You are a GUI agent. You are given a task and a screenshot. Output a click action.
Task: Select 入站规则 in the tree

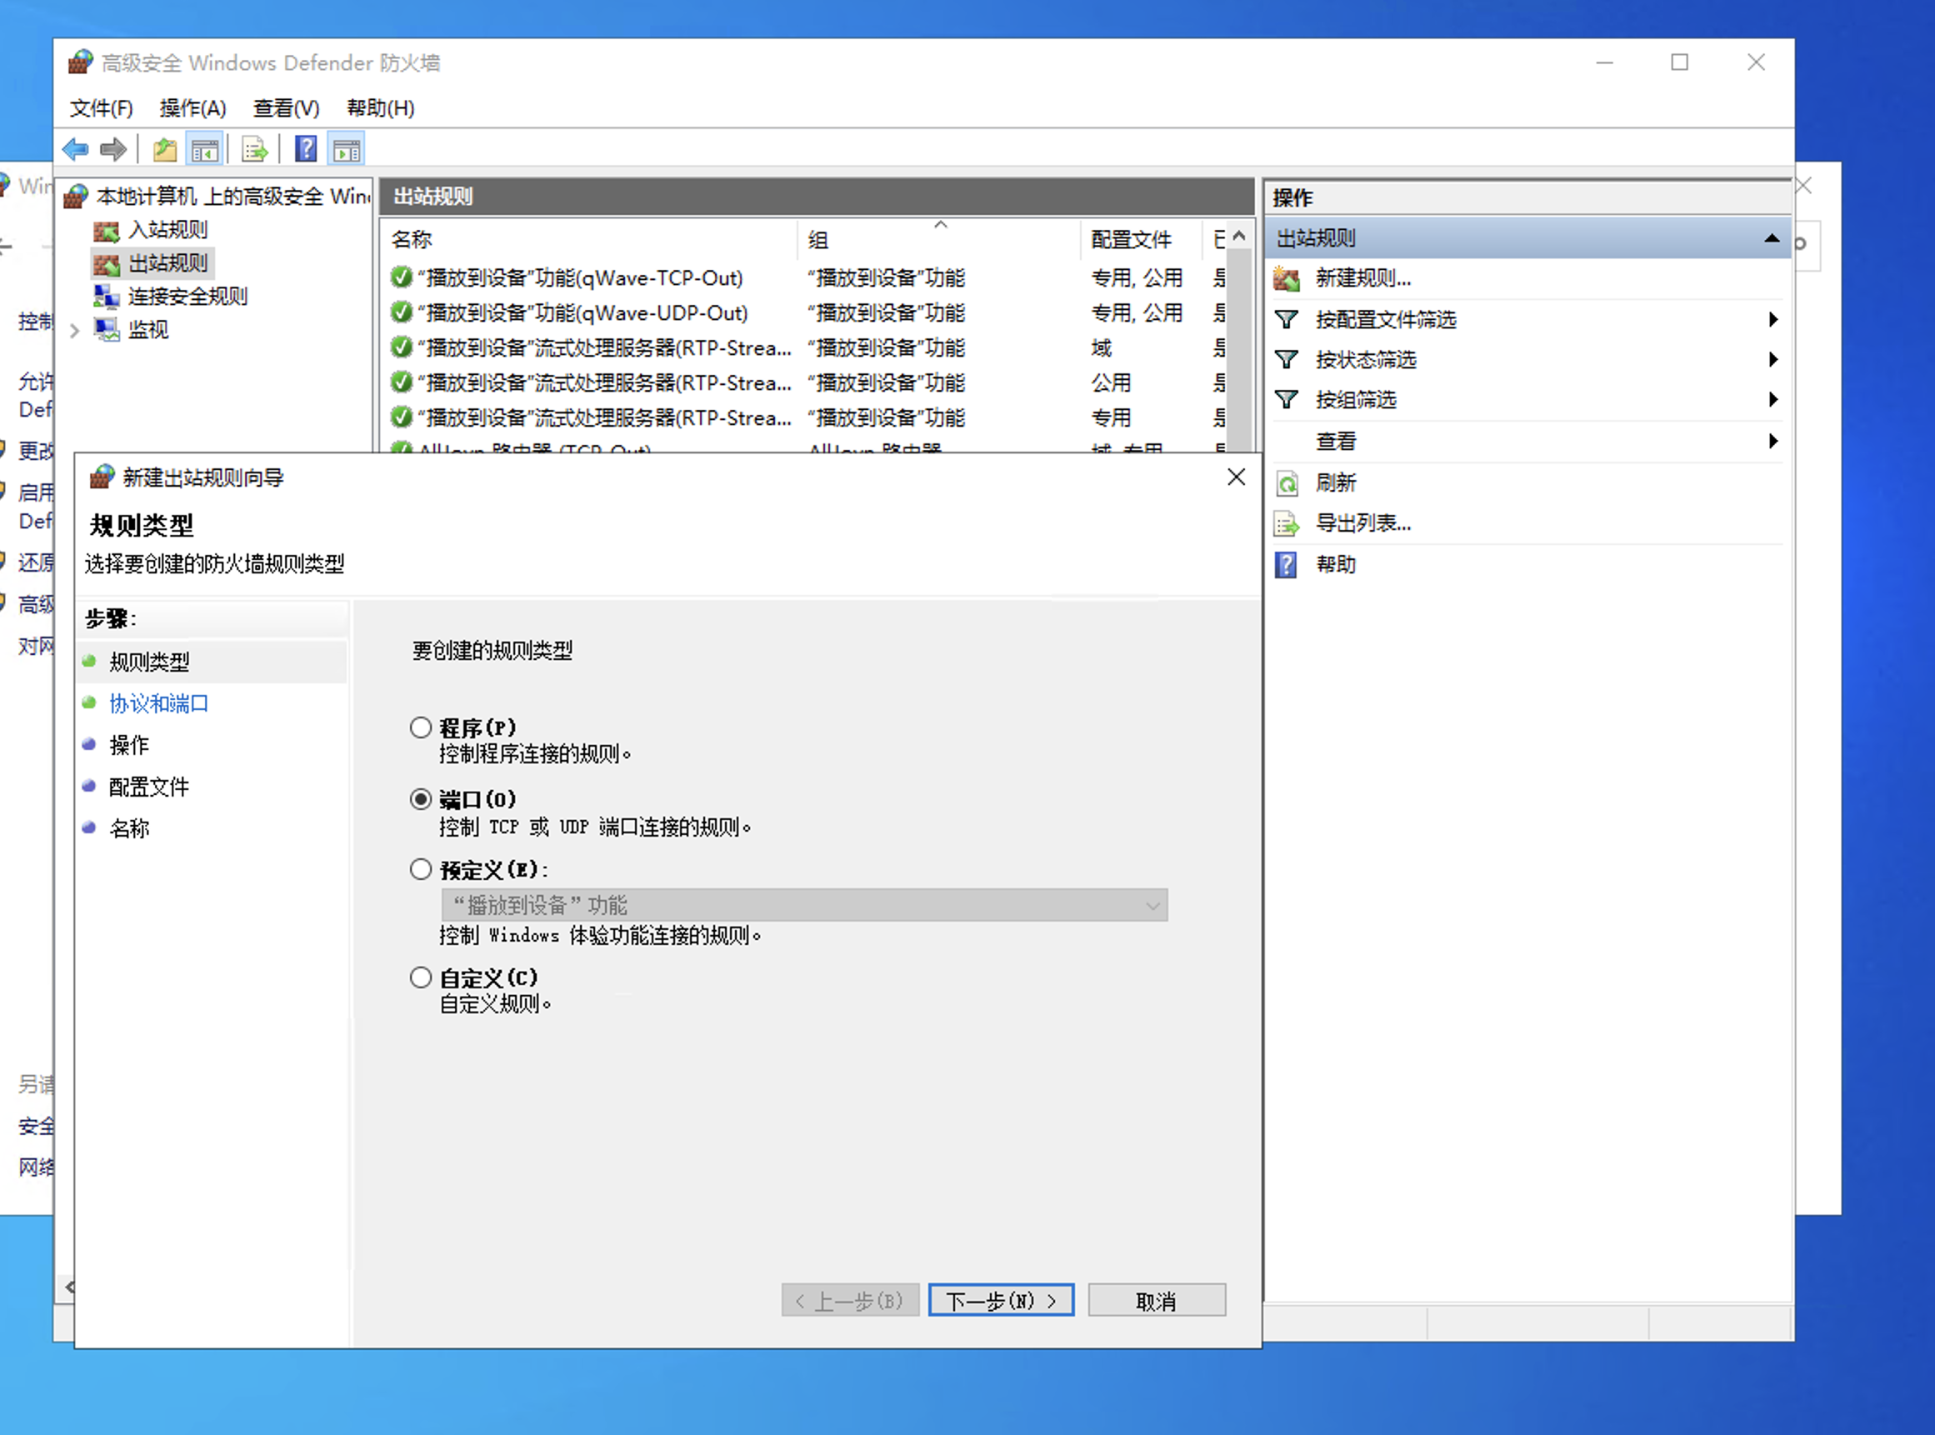click(x=167, y=230)
